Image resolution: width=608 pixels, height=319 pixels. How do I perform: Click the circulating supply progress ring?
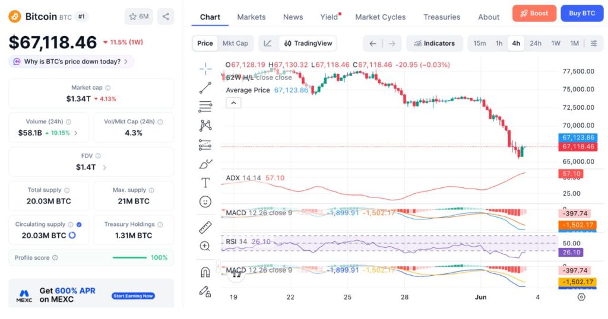[72, 235]
